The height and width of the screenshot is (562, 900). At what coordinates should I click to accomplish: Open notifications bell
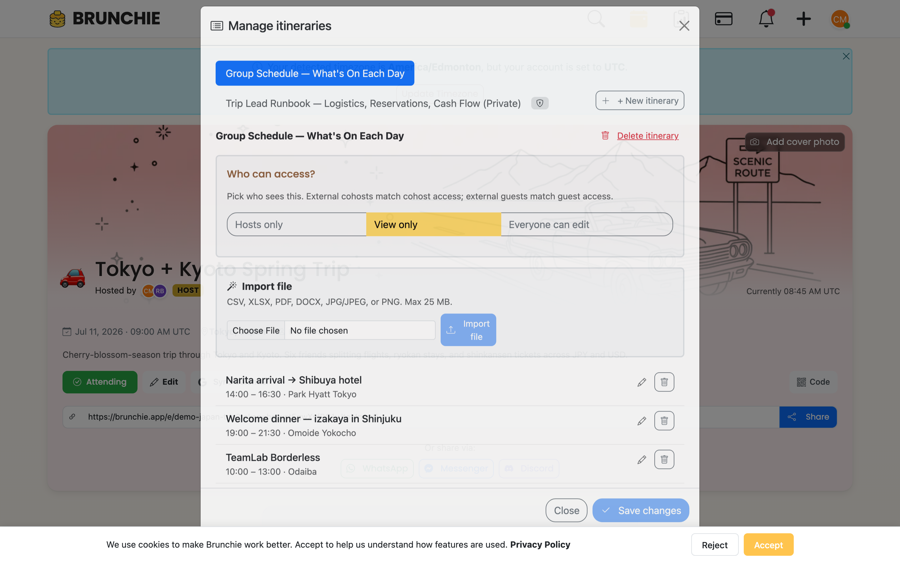pos(766,19)
